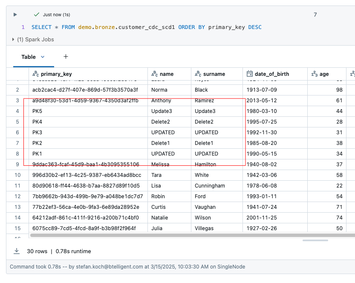Select the Table results tab
The width and height of the screenshot is (355, 283).
29,57
